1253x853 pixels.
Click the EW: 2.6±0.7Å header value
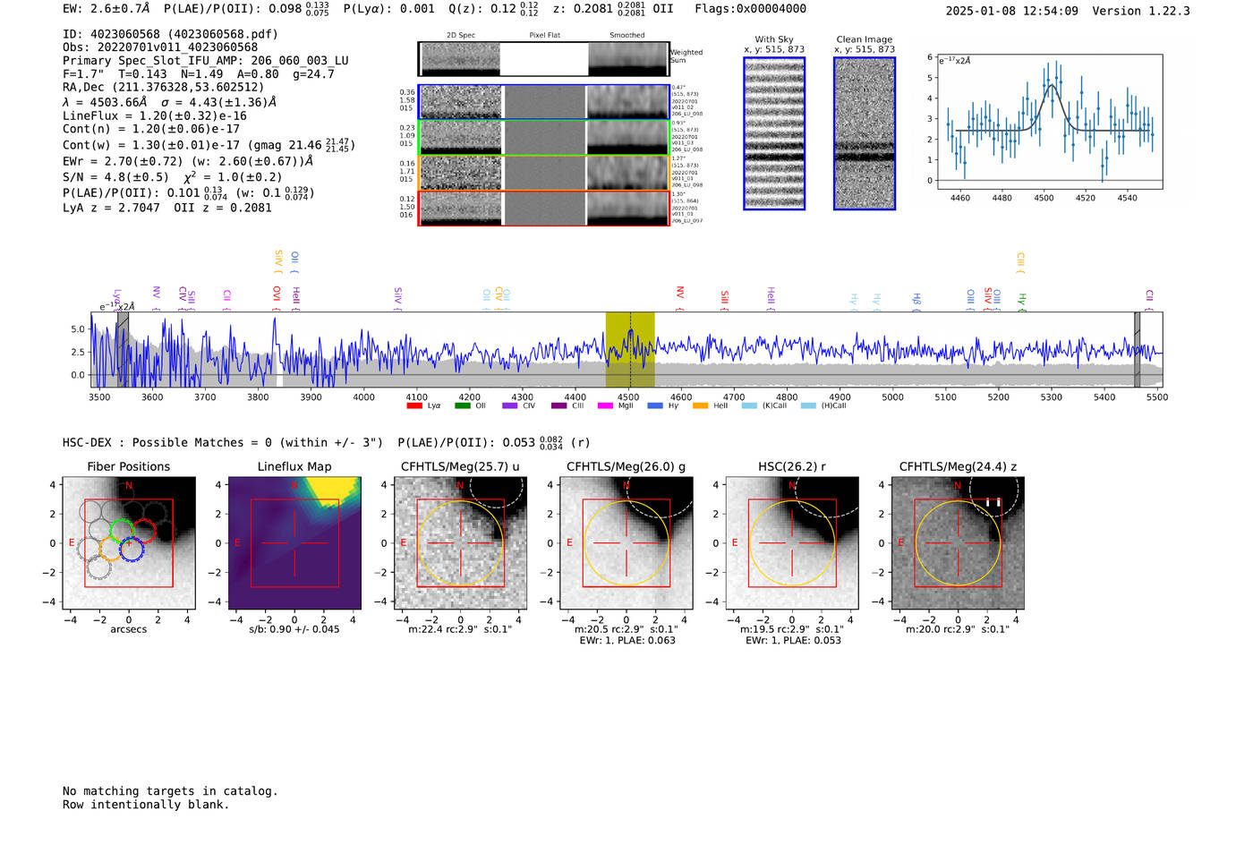[x=106, y=9]
